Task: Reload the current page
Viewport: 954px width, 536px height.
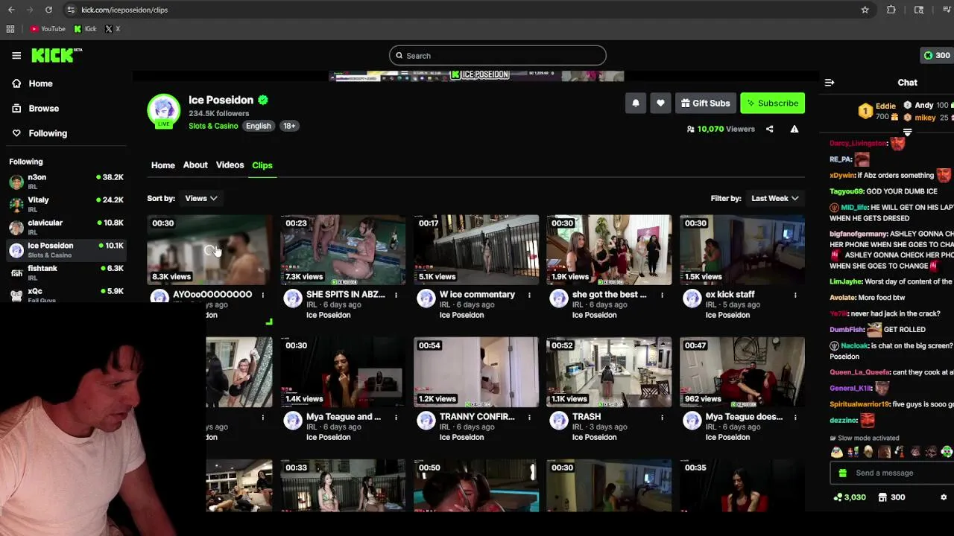Action: click(48, 10)
